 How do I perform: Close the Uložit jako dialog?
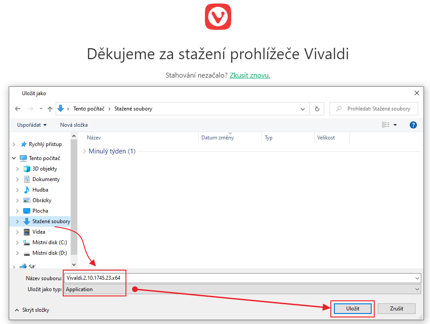click(416, 93)
